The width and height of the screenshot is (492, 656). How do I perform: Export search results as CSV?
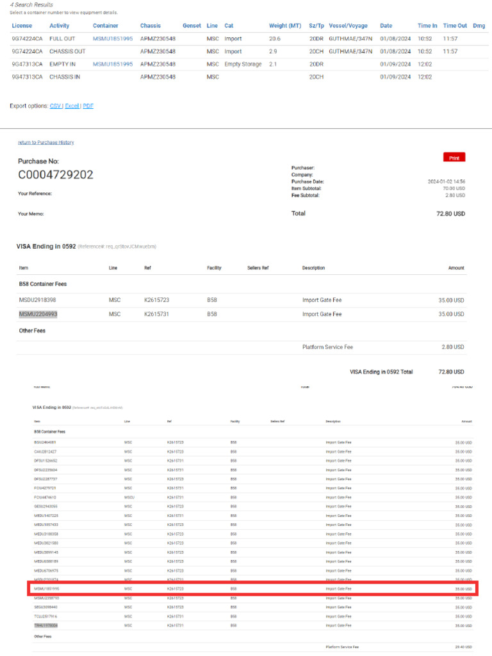pyautogui.click(x=55, y=106)
